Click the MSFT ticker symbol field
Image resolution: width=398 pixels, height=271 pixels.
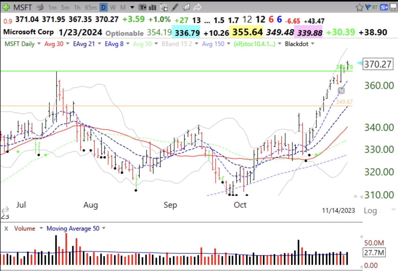[x=23, y=7]
